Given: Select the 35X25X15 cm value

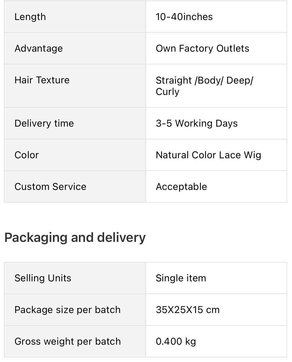Looking at the screenshot, I should click(x=188, y=310).
